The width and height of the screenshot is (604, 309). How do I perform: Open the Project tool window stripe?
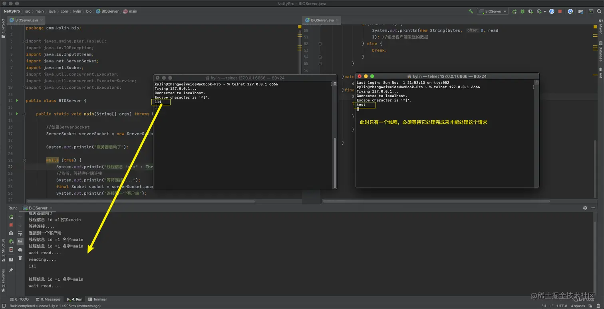tap(3, 29)
